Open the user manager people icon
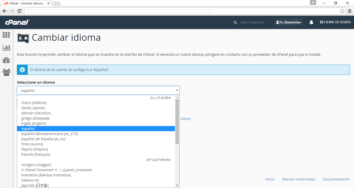Viewport: 354px width, 188px height. pos(6,72)
